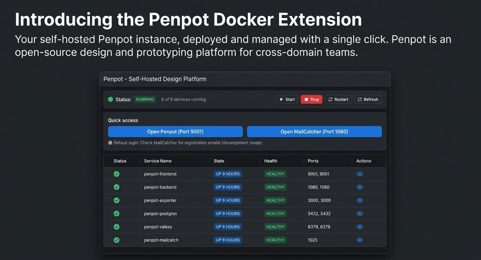Restart the Penpot stack
Screen dimensions: 481x260
point(338,99)
